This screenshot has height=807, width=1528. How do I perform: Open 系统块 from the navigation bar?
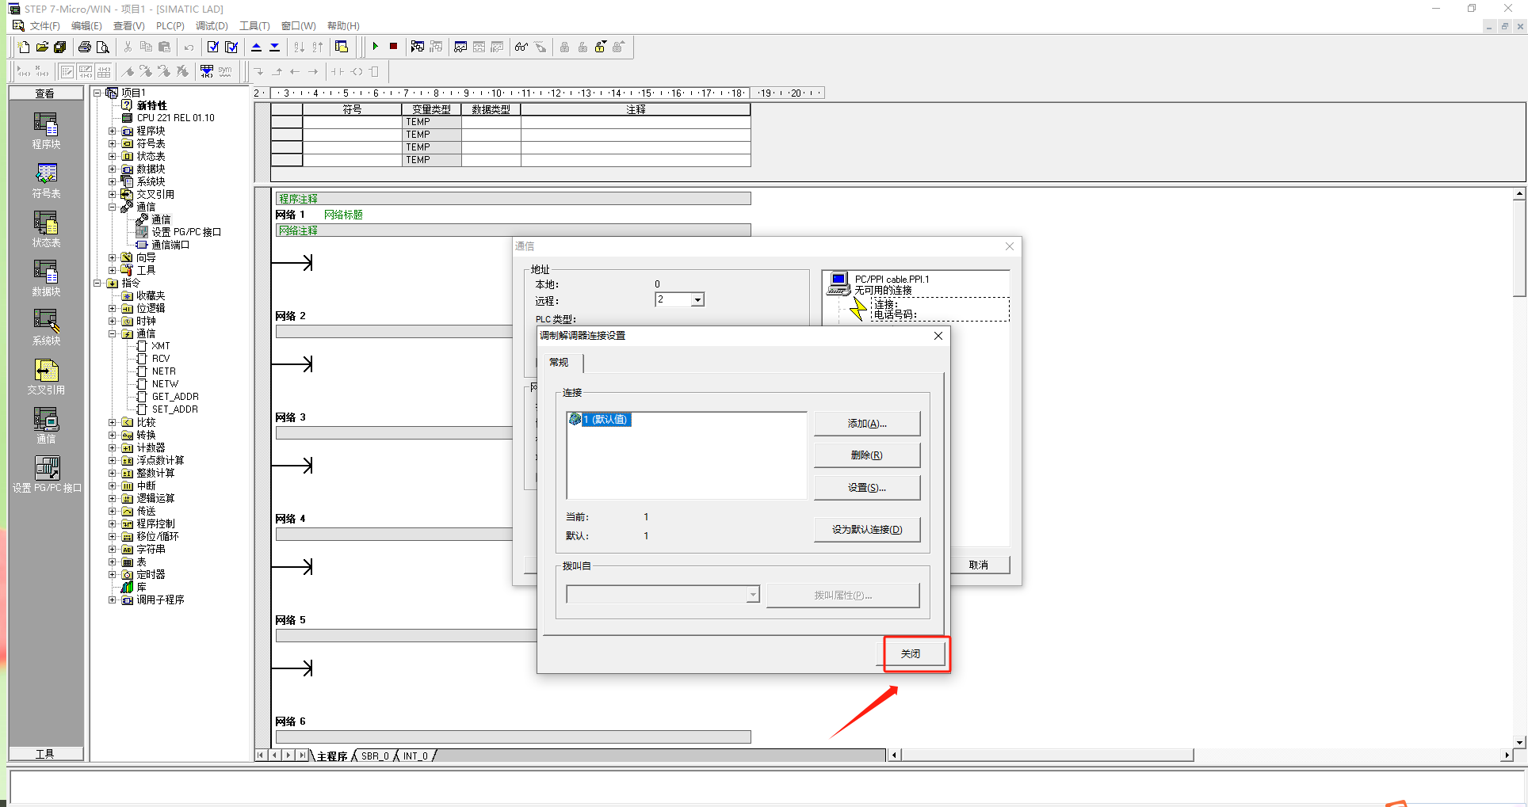click(x=46, y=328)
